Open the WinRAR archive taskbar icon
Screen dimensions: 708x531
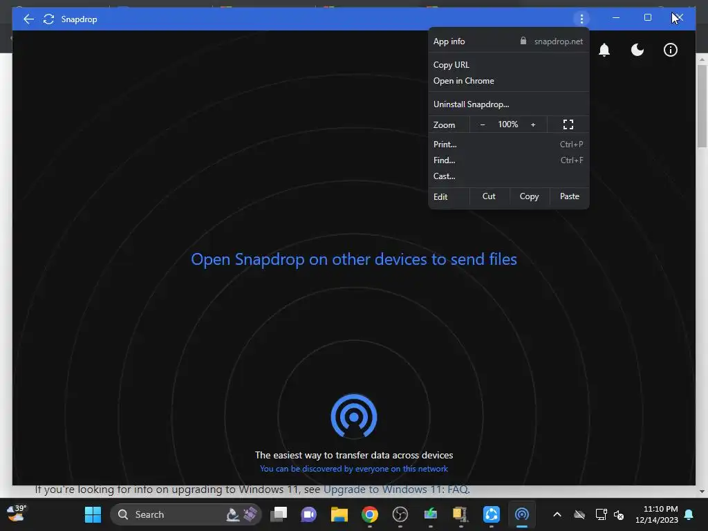click(x=460, y=514)
